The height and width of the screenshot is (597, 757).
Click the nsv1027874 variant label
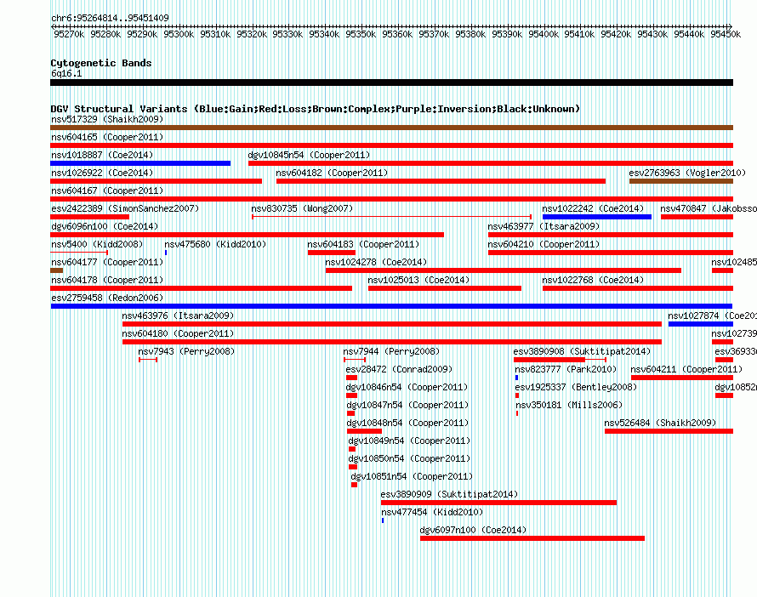(x=712, y=316)
